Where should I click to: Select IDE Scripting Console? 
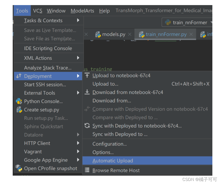tap(49, 48)
